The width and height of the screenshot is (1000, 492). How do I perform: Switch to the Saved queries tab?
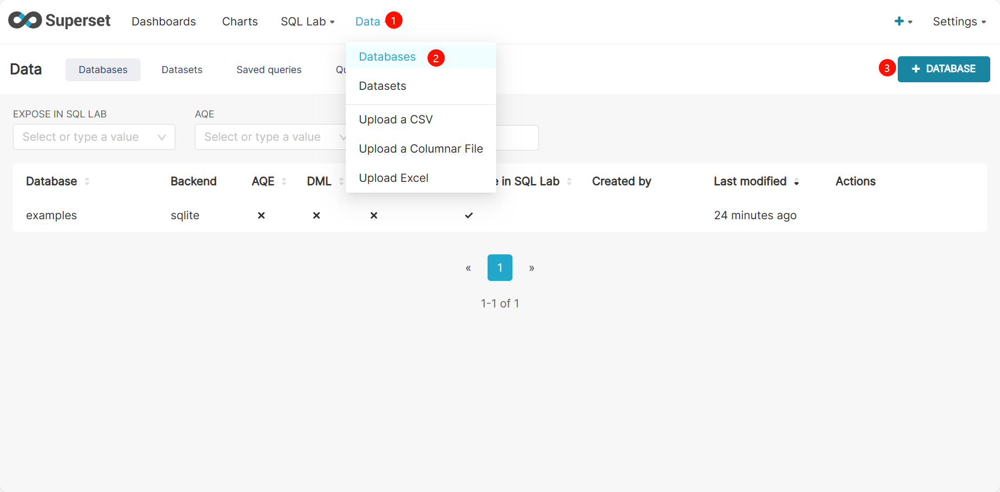pos(269,70)
